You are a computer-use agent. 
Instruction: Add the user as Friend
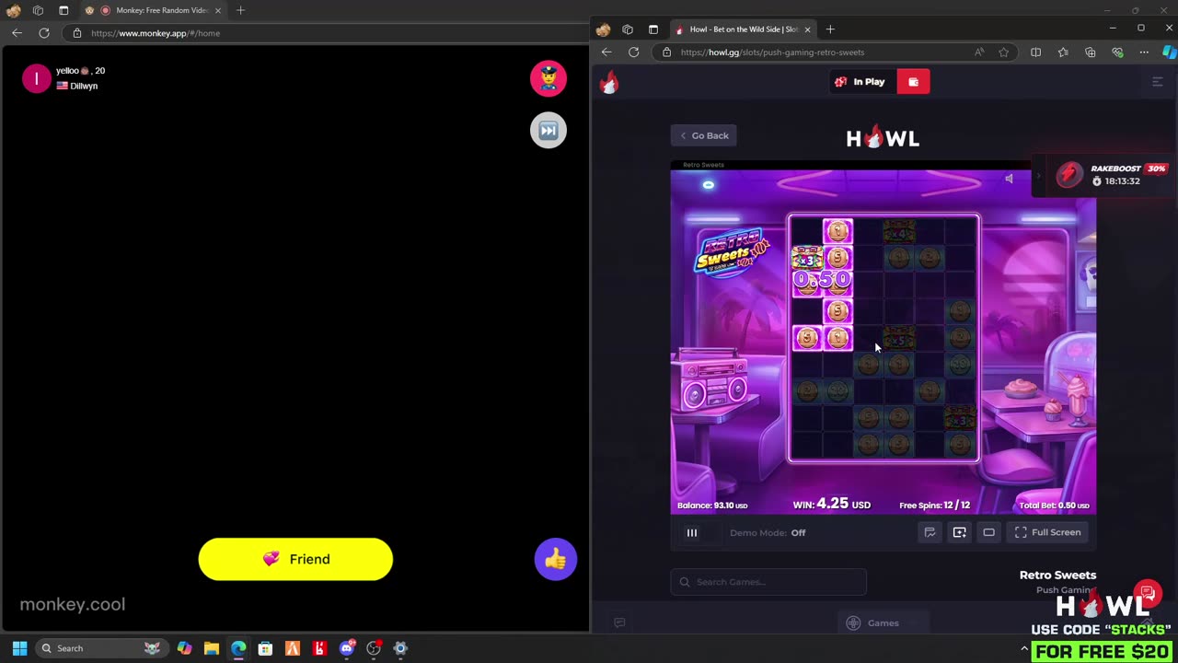coord(295,559)
